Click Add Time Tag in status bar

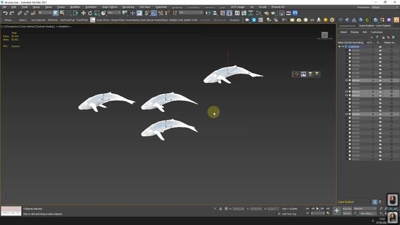click(289, 214)
